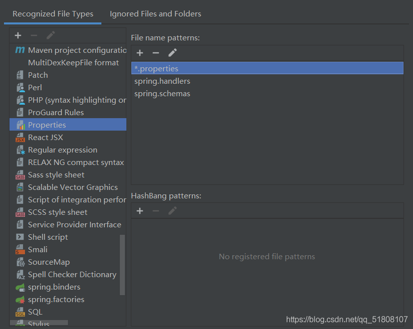Select Perl in the file types list
Image resolution: width=413 pixels, height=329 pixels.
pyautogui.click(x=35, y=88)
